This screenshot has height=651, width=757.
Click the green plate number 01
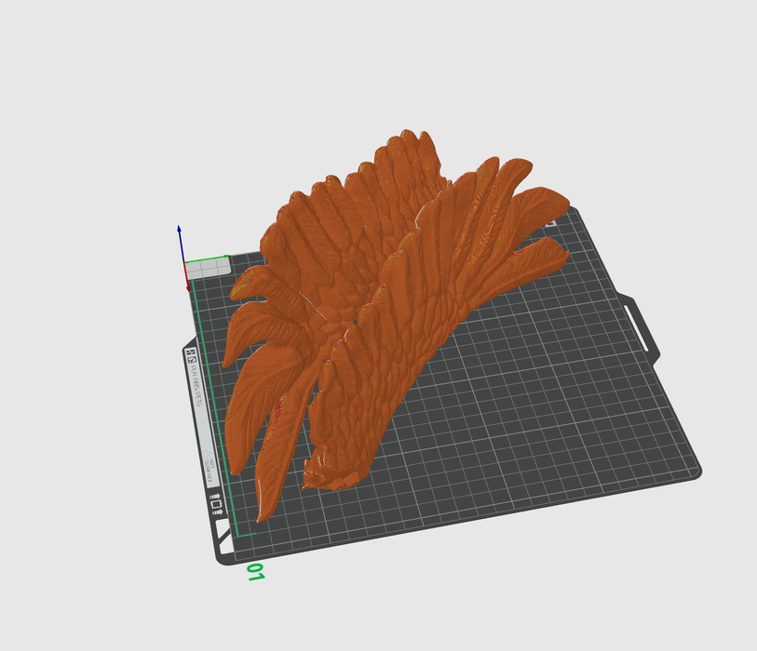click(x=254, y=571)
